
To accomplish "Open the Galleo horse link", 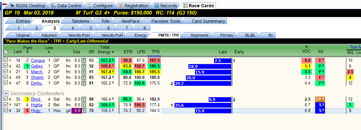I will (37, 66).
